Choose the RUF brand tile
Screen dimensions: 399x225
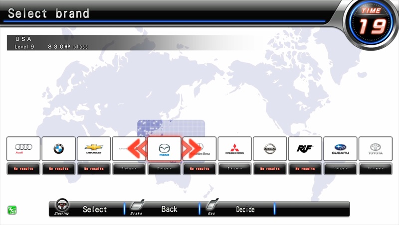pos(305,149)
